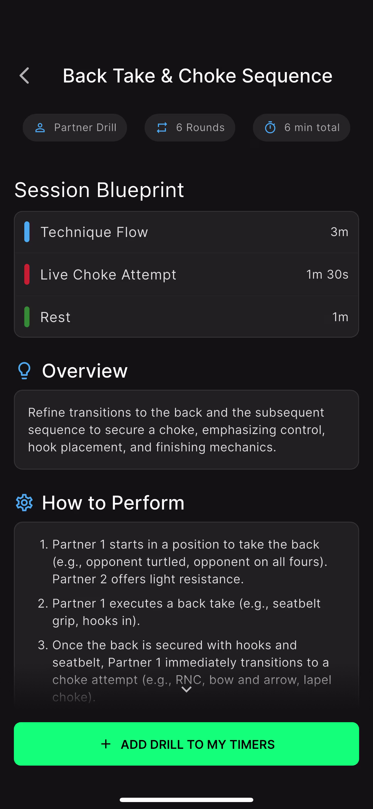This screenshot has height=809, width=373.
Task: Tap the gear icon next to How to Perform
Action: 24,503
